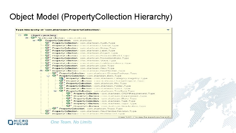
Task: Collapse the TreeItem.Type subtree
Action: coord(55,91)
